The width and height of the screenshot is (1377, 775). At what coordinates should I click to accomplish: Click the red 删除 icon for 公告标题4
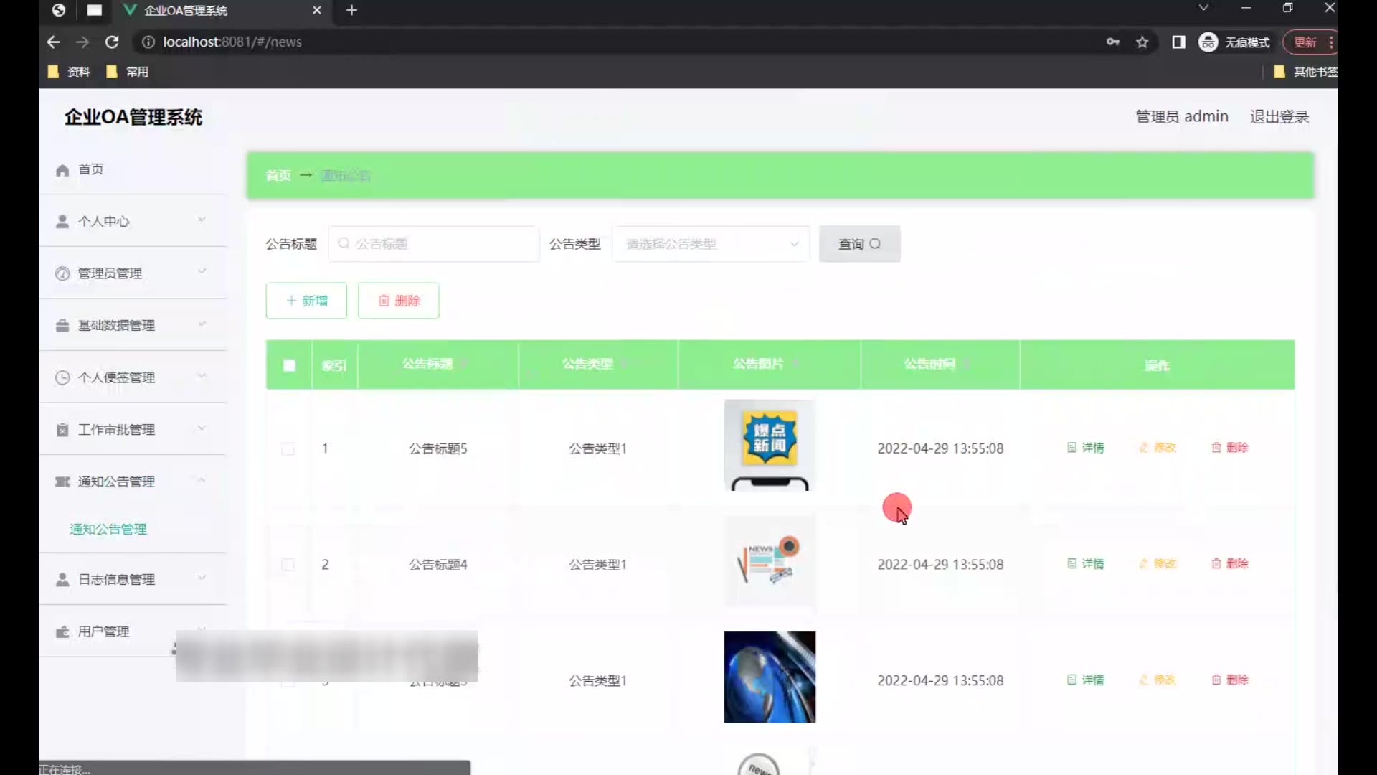click(1216, 564)
